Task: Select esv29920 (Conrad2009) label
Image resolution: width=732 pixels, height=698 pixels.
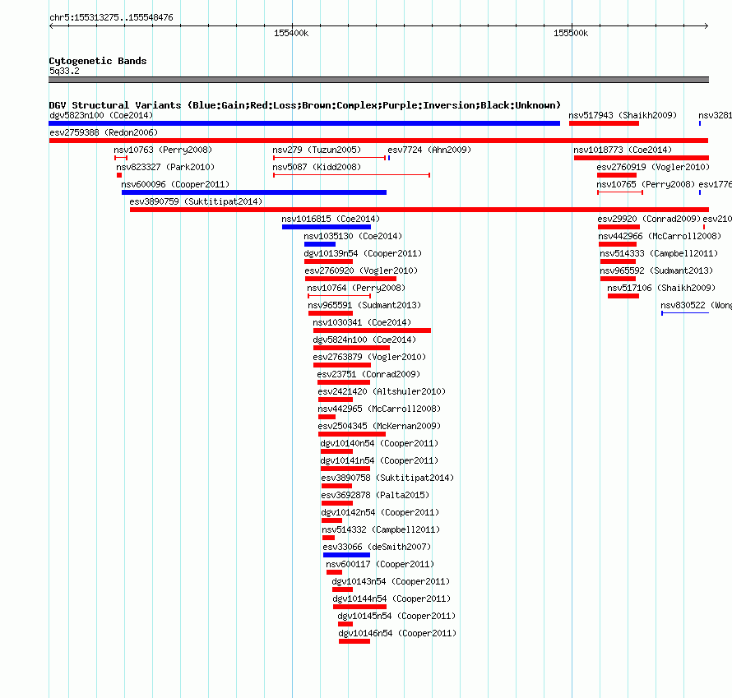Action: click(650, 219)
